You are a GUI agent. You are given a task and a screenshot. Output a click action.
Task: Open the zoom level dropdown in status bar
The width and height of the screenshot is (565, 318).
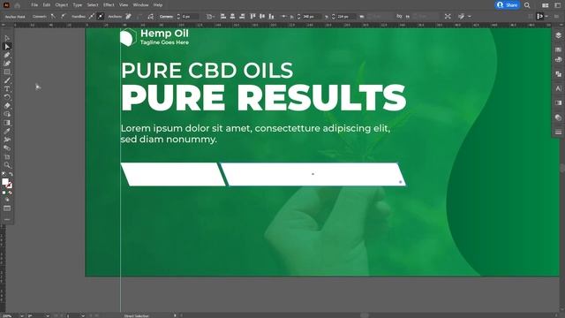click(22, 316)
